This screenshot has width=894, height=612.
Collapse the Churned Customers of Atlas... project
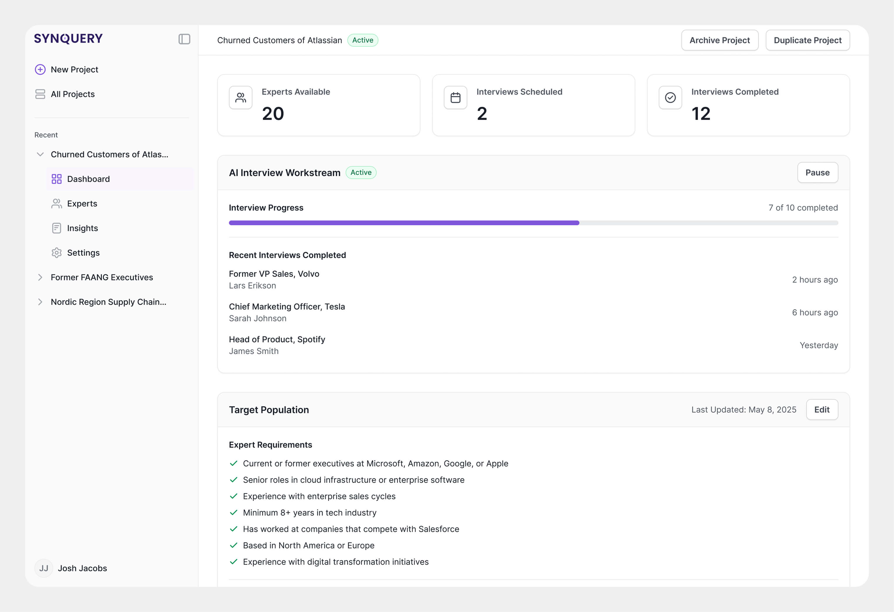coord(40,155)
